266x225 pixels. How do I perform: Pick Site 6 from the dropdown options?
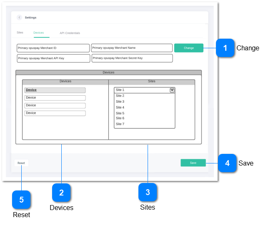click(x=120, y=118)
